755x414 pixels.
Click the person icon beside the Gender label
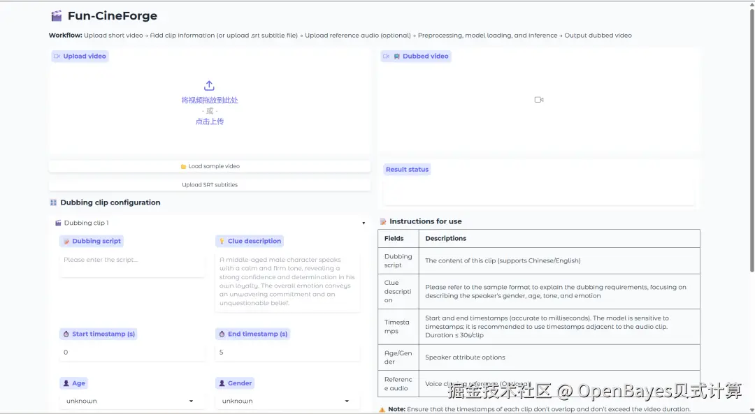(x=222, y=383)
